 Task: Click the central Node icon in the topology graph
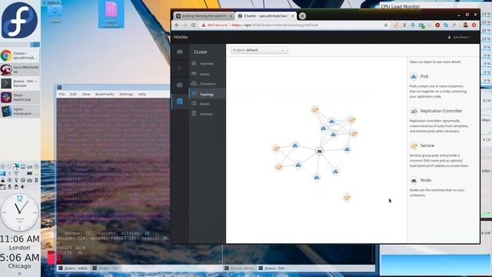point(320,151)
